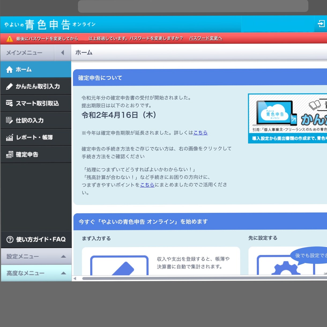This screenshot has width=327, height=327.
Task: Click the logout icon in header
Action: coord(321,24)
